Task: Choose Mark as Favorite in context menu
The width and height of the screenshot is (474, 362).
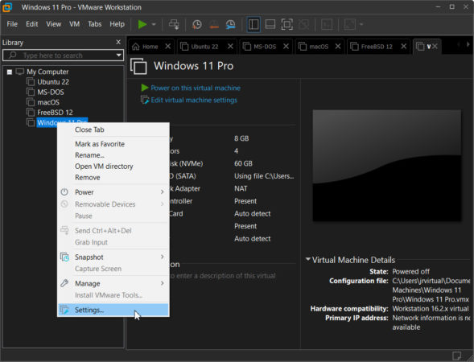Action: [x=113, y=144]
